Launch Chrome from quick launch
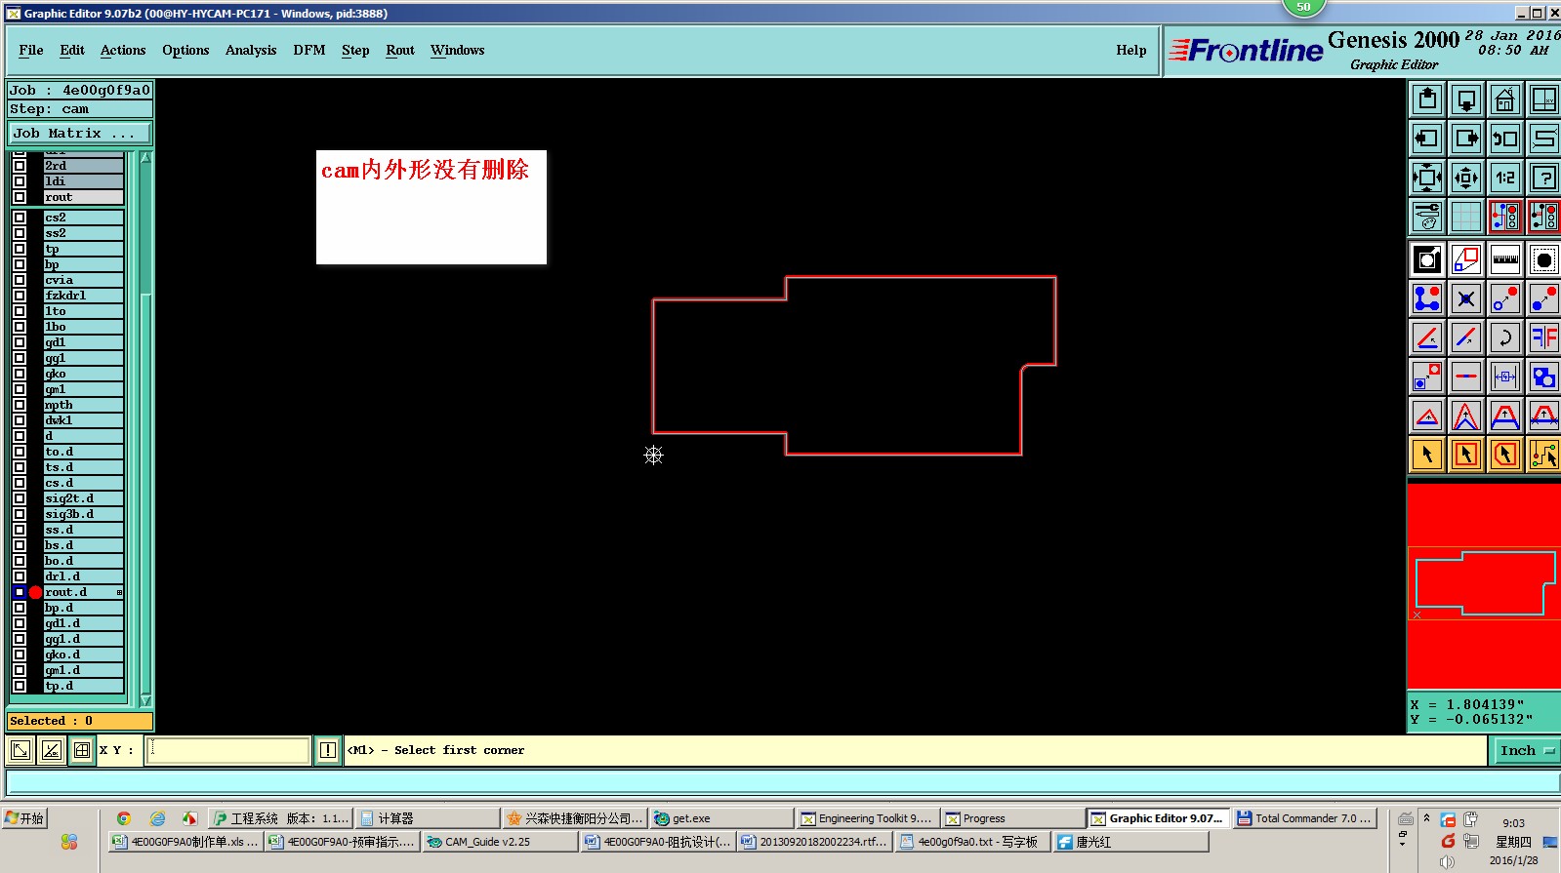 [x=123, y=818]
